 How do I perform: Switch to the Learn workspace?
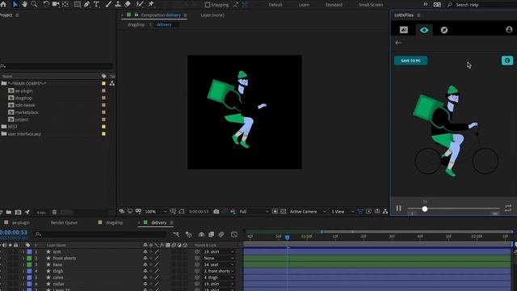[x=304, y=5]
